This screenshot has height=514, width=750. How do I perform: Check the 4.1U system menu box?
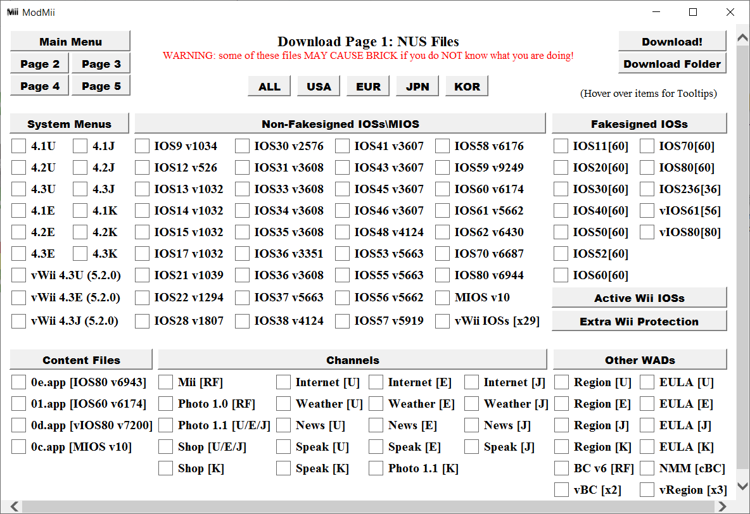click(x=18, y=146)
